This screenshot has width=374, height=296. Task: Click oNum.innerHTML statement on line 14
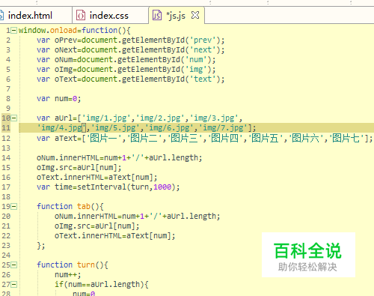[x=119, y=158]
